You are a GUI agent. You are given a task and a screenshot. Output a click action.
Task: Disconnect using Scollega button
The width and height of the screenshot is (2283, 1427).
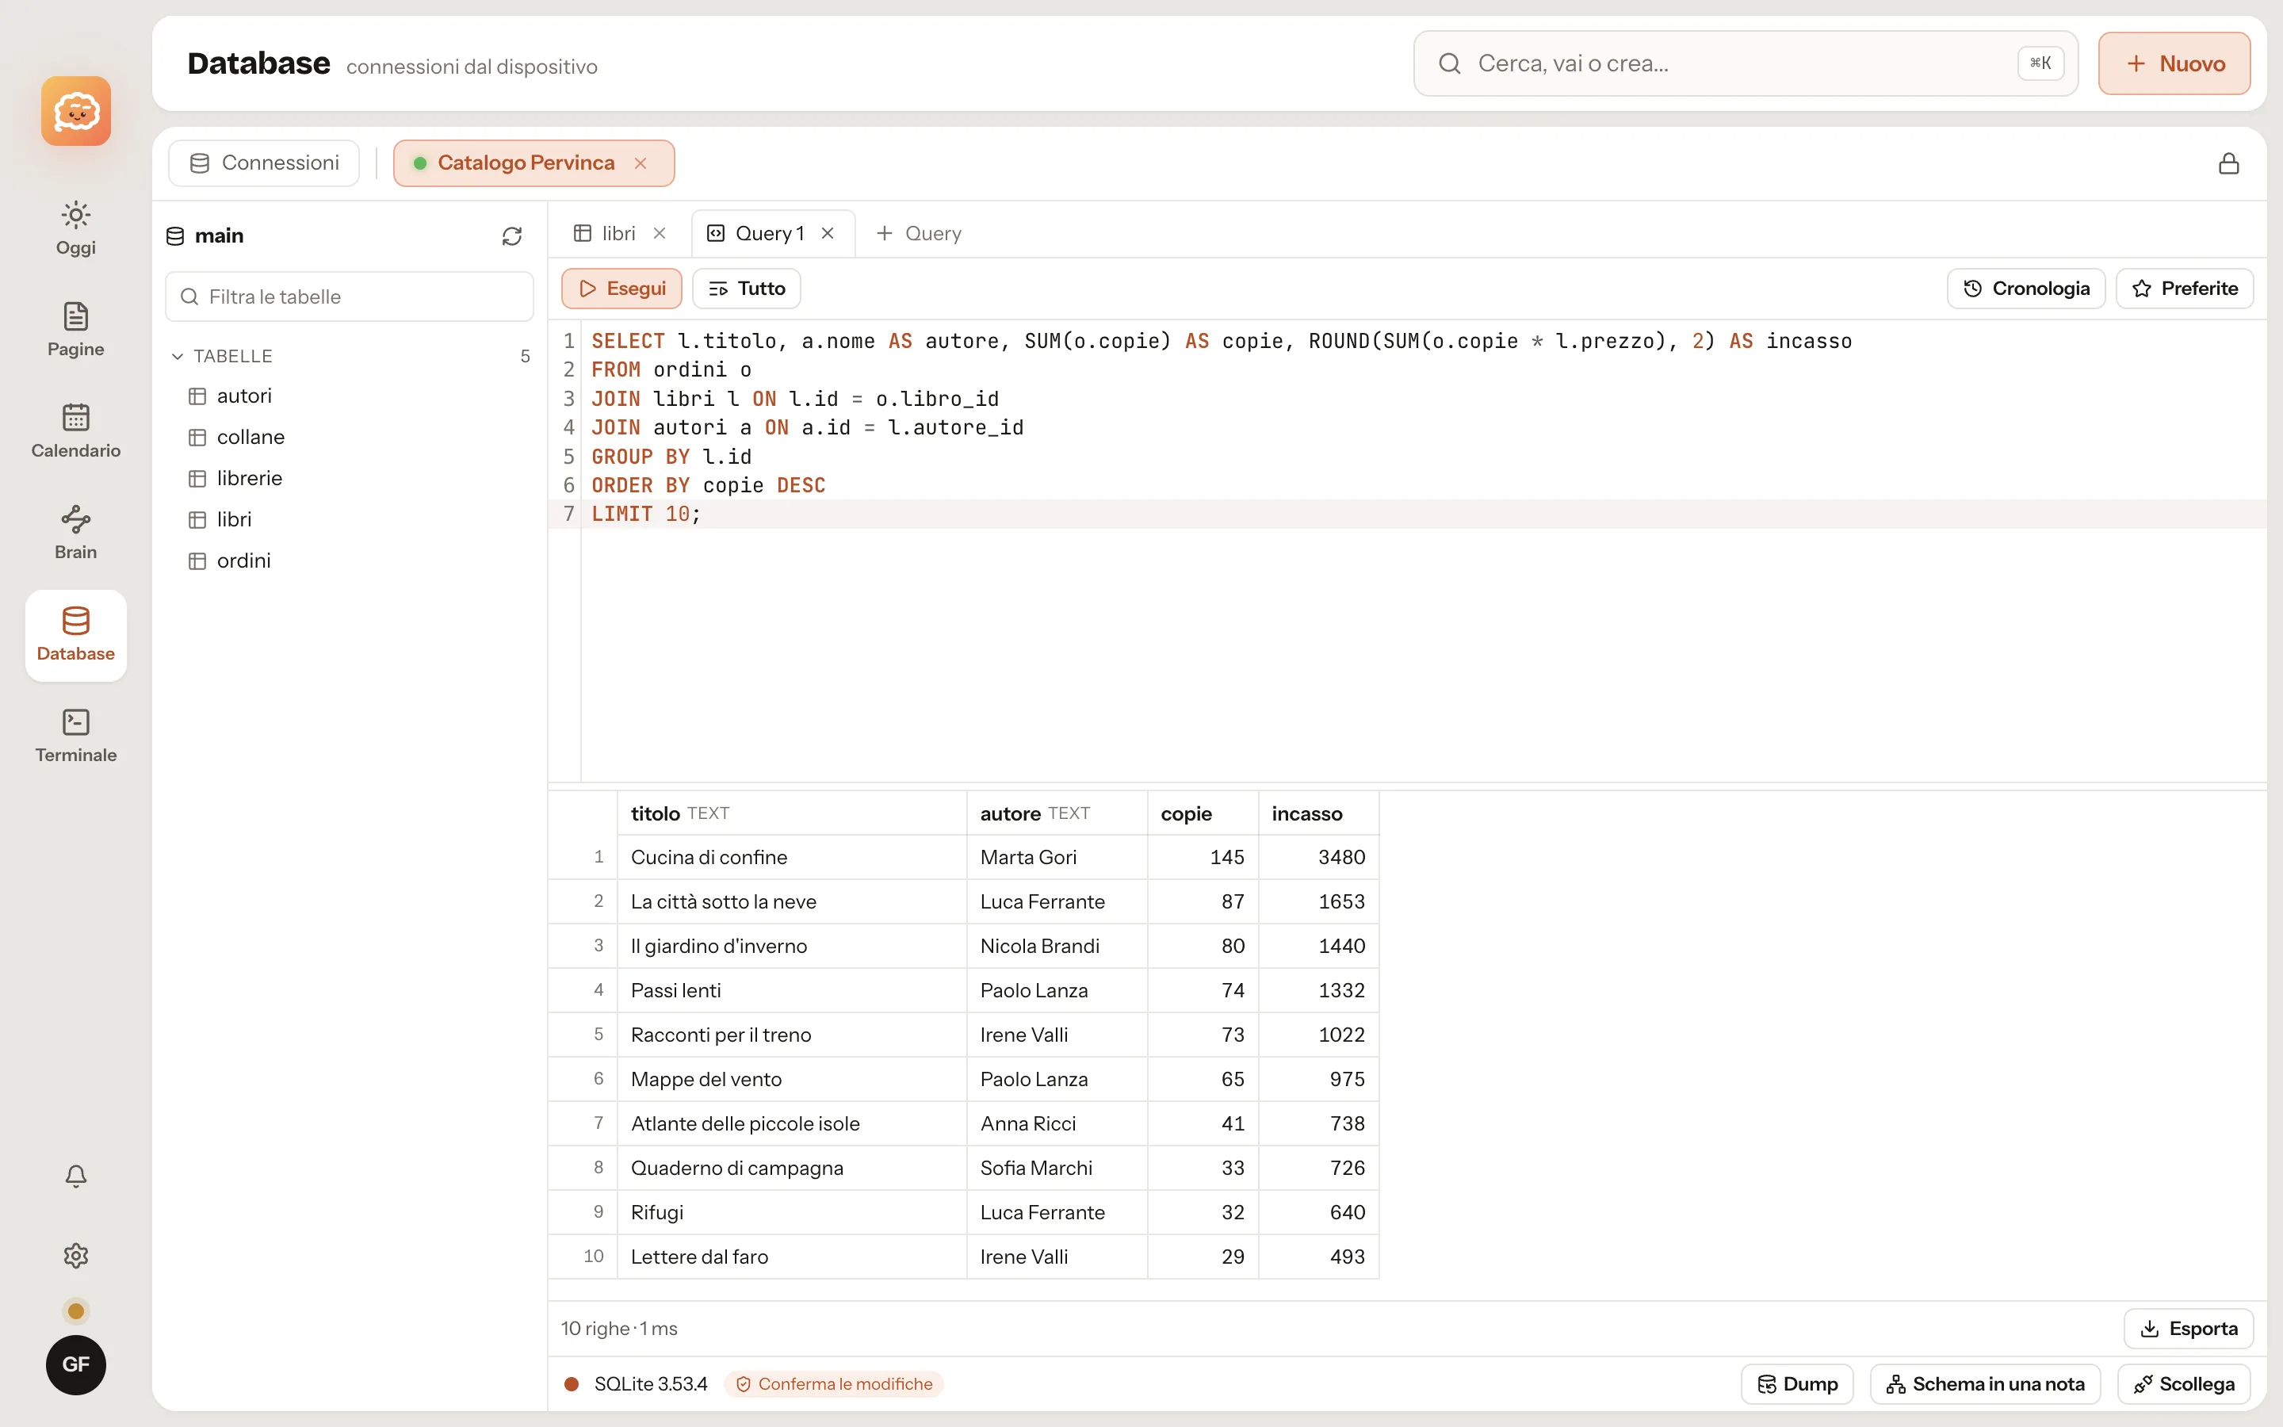pos(2184,1383)
